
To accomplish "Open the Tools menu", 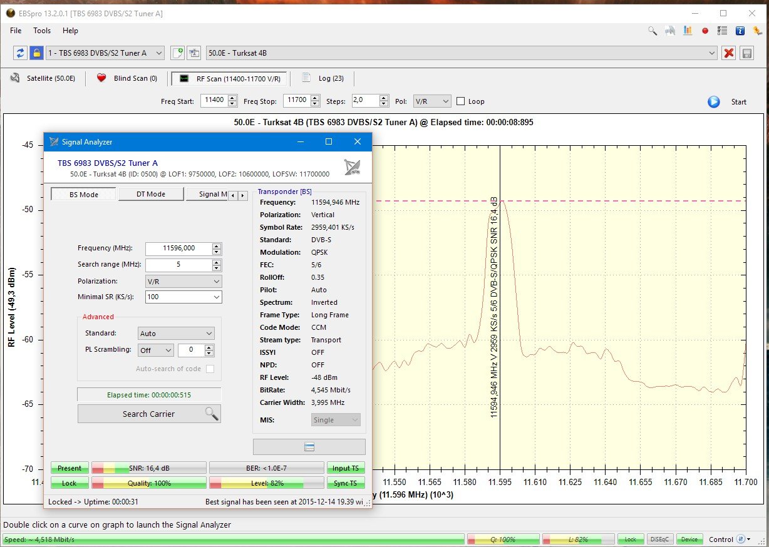I will 41,30.
